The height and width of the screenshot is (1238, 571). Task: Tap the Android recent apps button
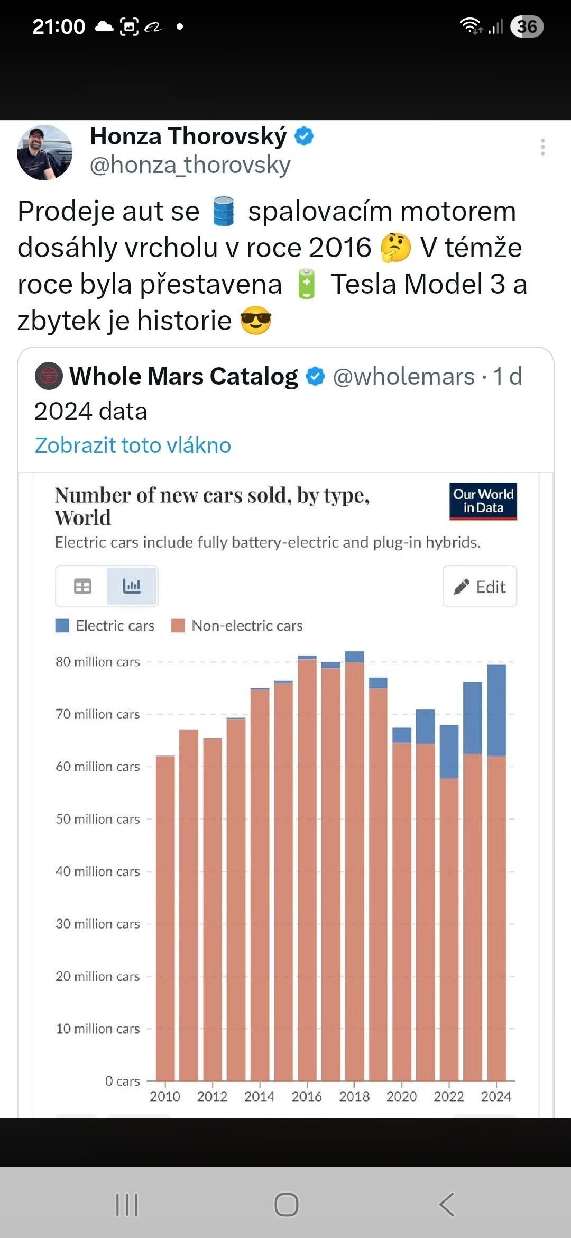point(127,1205)
